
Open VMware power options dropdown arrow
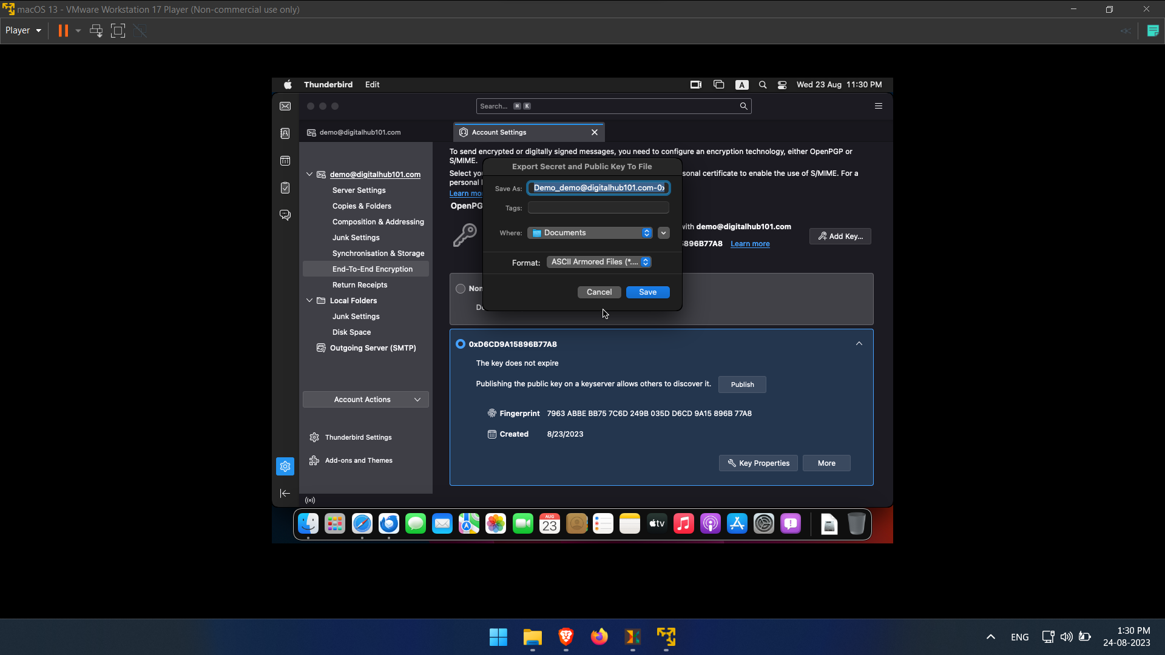pyautogui.click(x=78, y=30)
